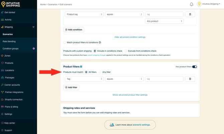Click the account avatar icon

[199, 4]
